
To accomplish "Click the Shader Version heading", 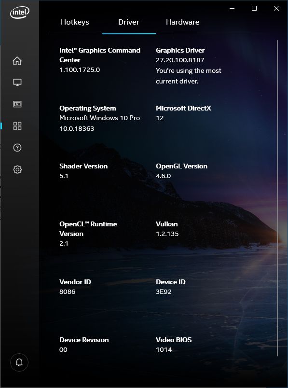I will (83, 166).
